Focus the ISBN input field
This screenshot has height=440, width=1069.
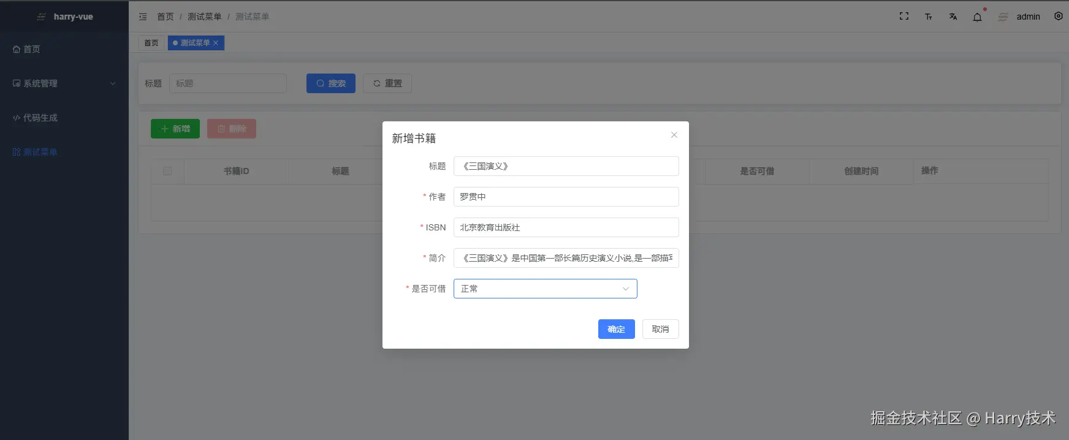click(566, 227)
